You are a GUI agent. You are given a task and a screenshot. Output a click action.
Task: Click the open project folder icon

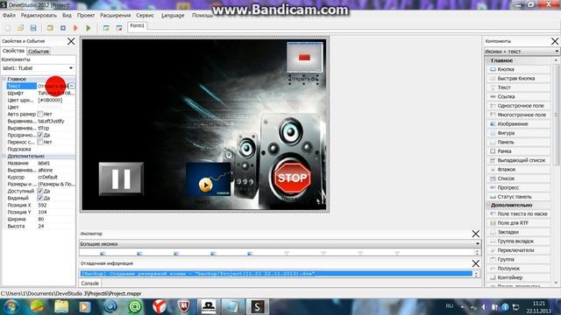20,28
